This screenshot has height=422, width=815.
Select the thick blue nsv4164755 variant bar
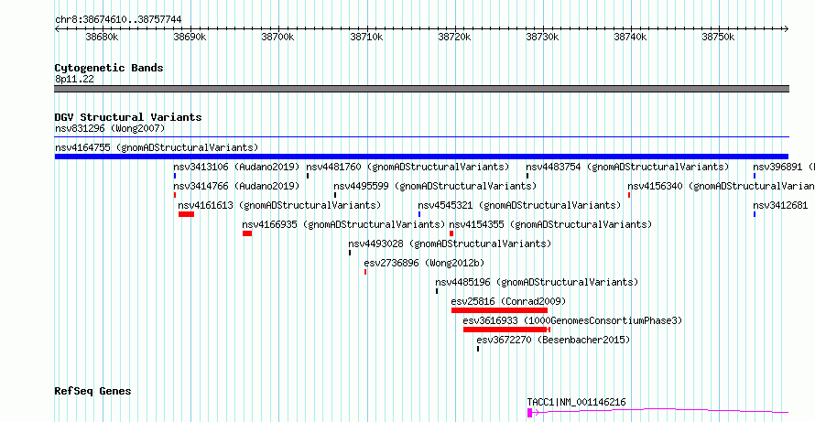tap(421, 157)
